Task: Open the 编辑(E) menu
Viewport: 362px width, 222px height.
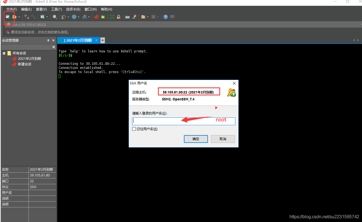Action: [26, 9]
